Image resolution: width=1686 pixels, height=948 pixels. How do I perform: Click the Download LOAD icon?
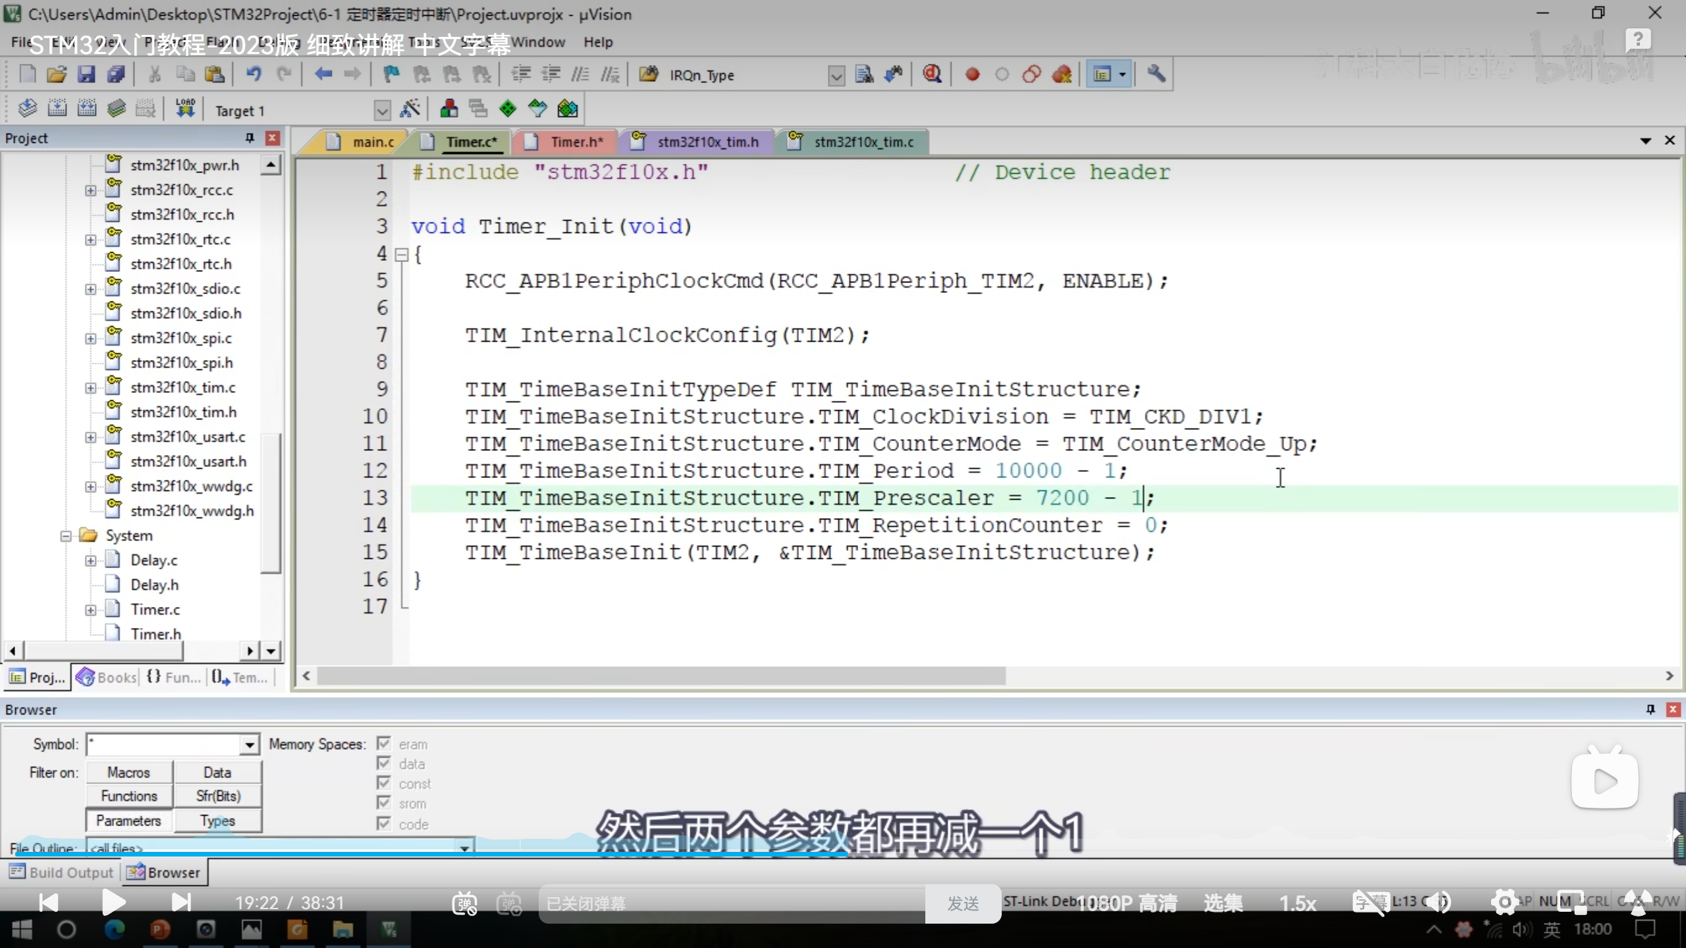pyautogui.click(x=185, y=109)
